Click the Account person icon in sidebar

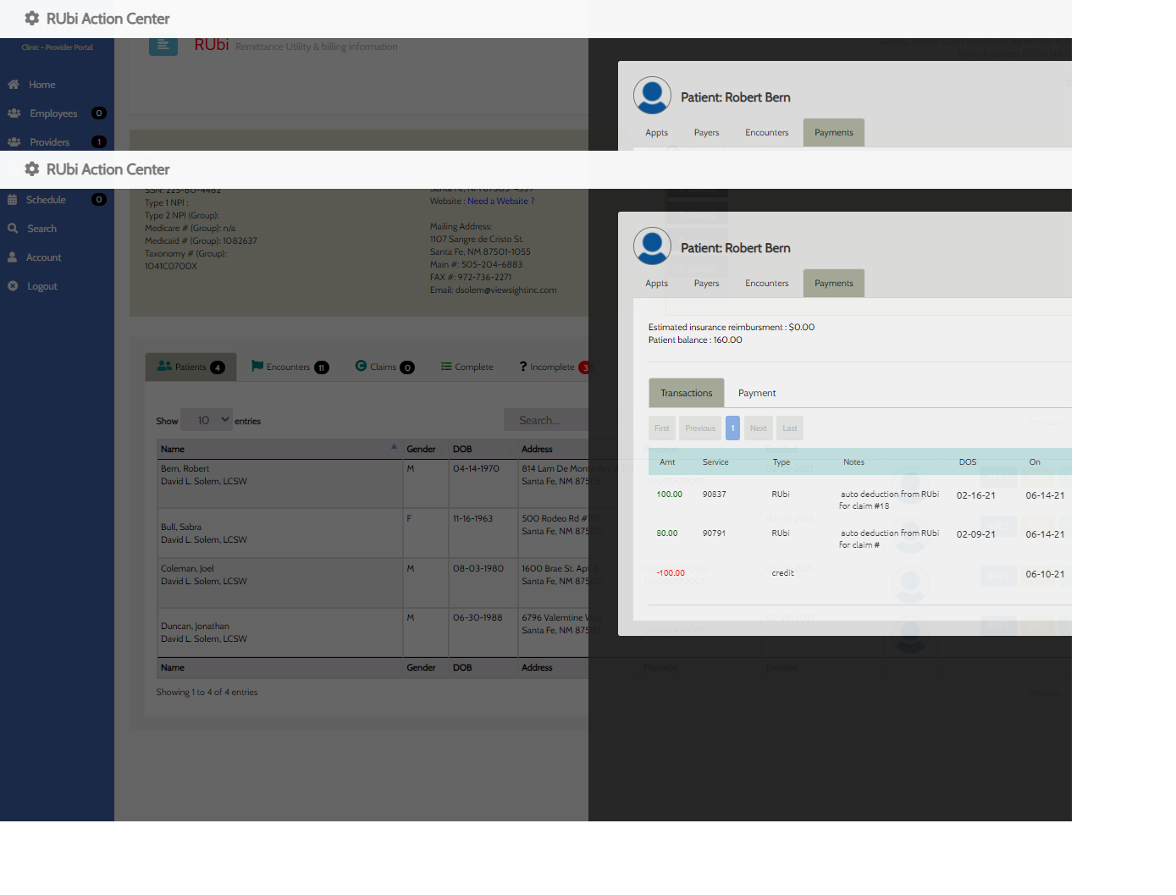point(13,257)
